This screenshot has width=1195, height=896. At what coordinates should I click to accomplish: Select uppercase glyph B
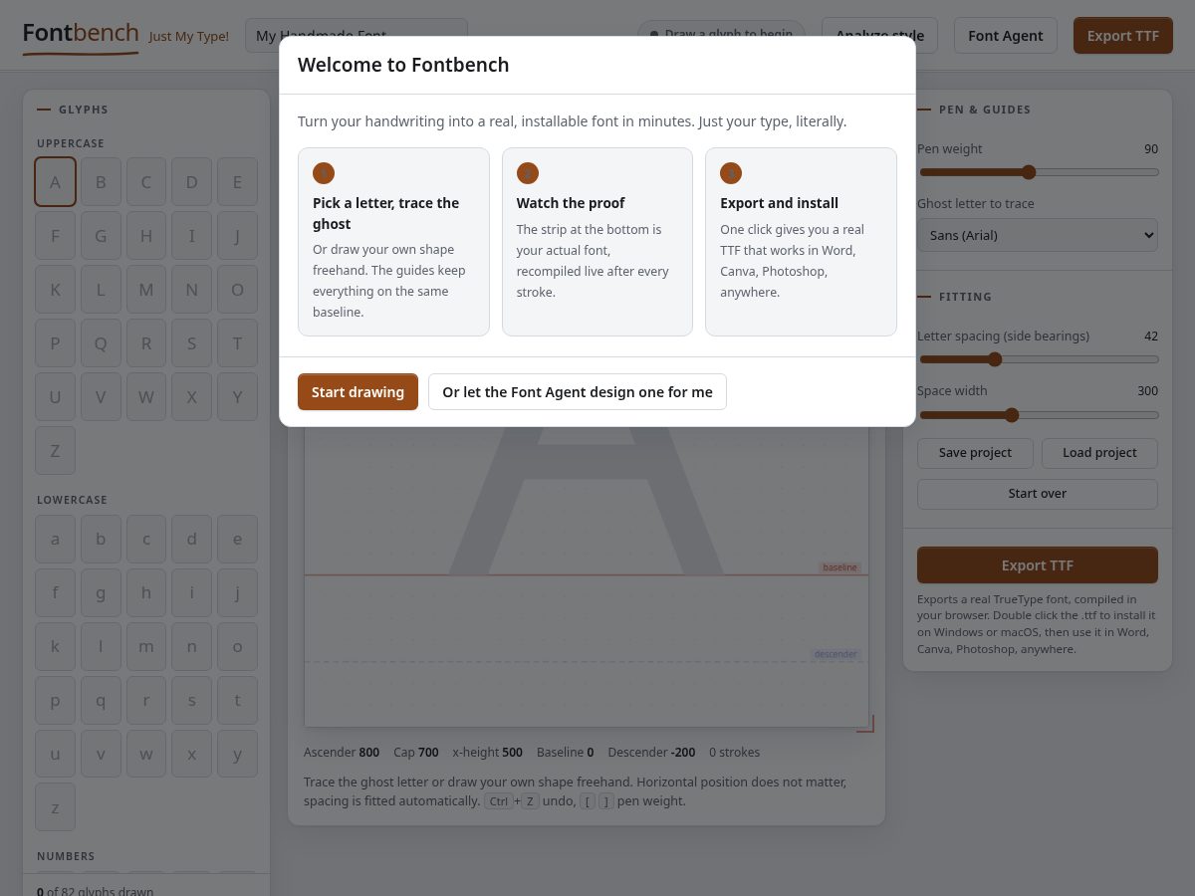click(101, 182)
